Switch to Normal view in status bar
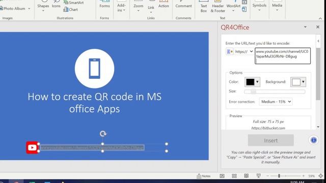 222,176
